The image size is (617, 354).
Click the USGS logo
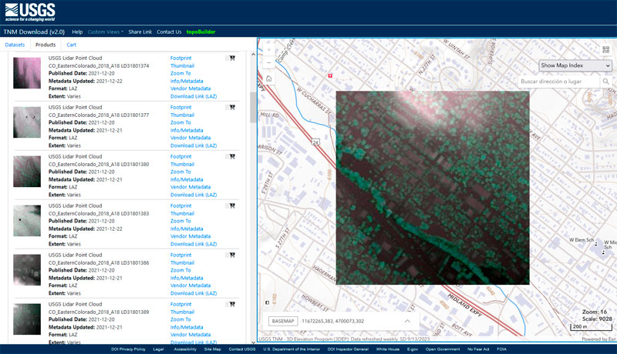pyautogui.click(x=30, y=12)
